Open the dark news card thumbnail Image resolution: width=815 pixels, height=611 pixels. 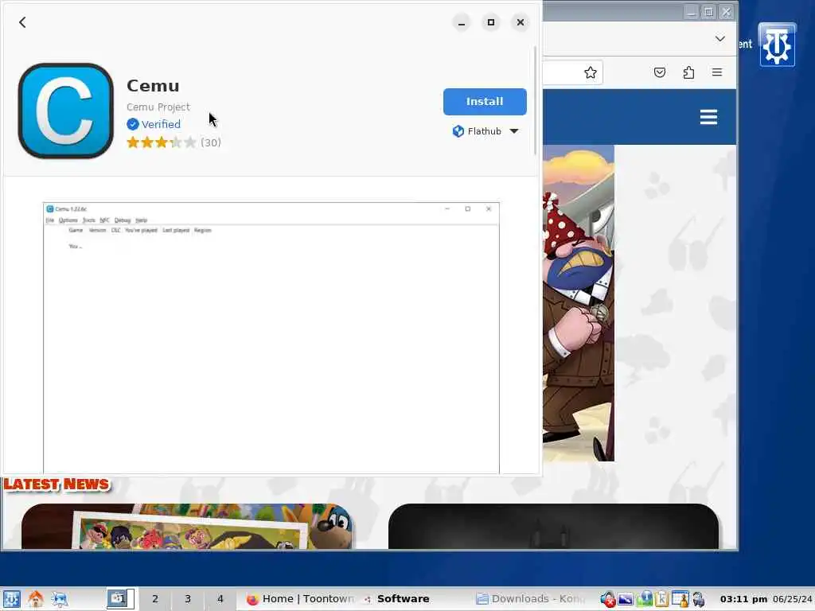pos(553,527)
